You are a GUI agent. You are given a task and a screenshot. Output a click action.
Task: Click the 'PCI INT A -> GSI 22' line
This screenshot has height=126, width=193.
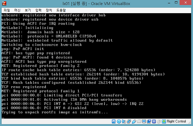72,104
